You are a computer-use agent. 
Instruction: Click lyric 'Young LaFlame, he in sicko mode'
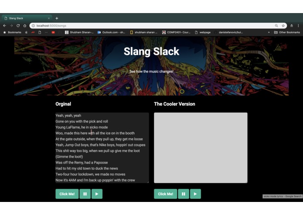tap(82, 127)
